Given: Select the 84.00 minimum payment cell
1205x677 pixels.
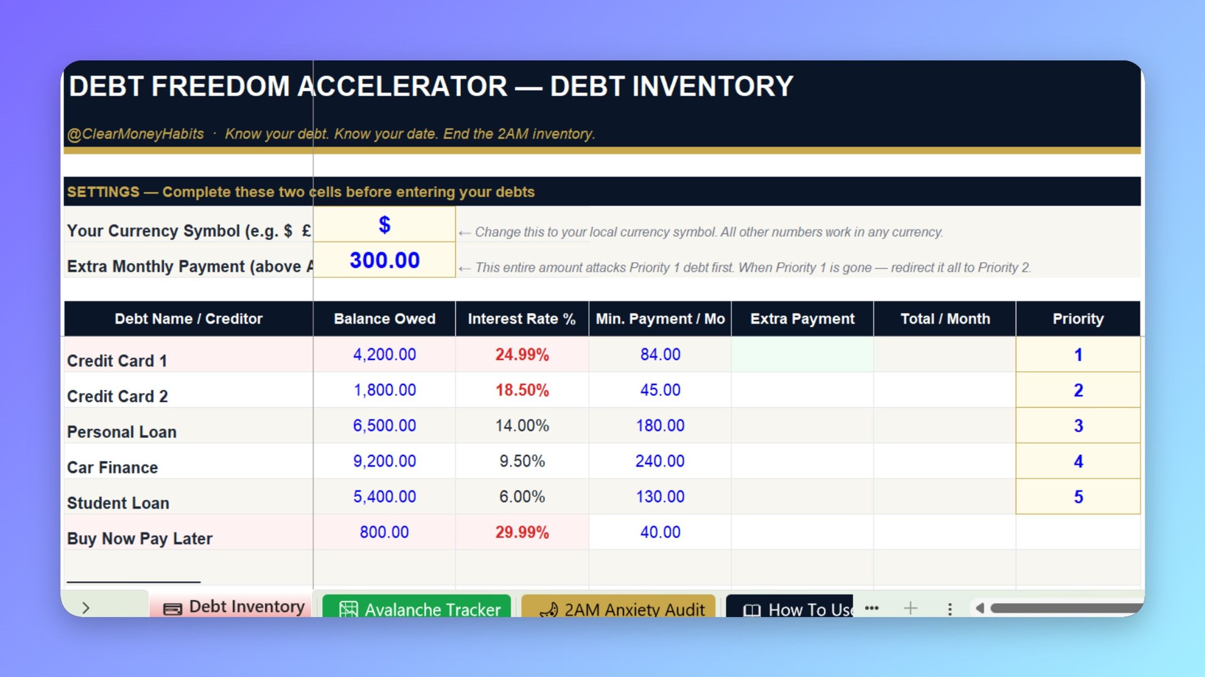Looking at the screenshot, I should tap(660, 354).
